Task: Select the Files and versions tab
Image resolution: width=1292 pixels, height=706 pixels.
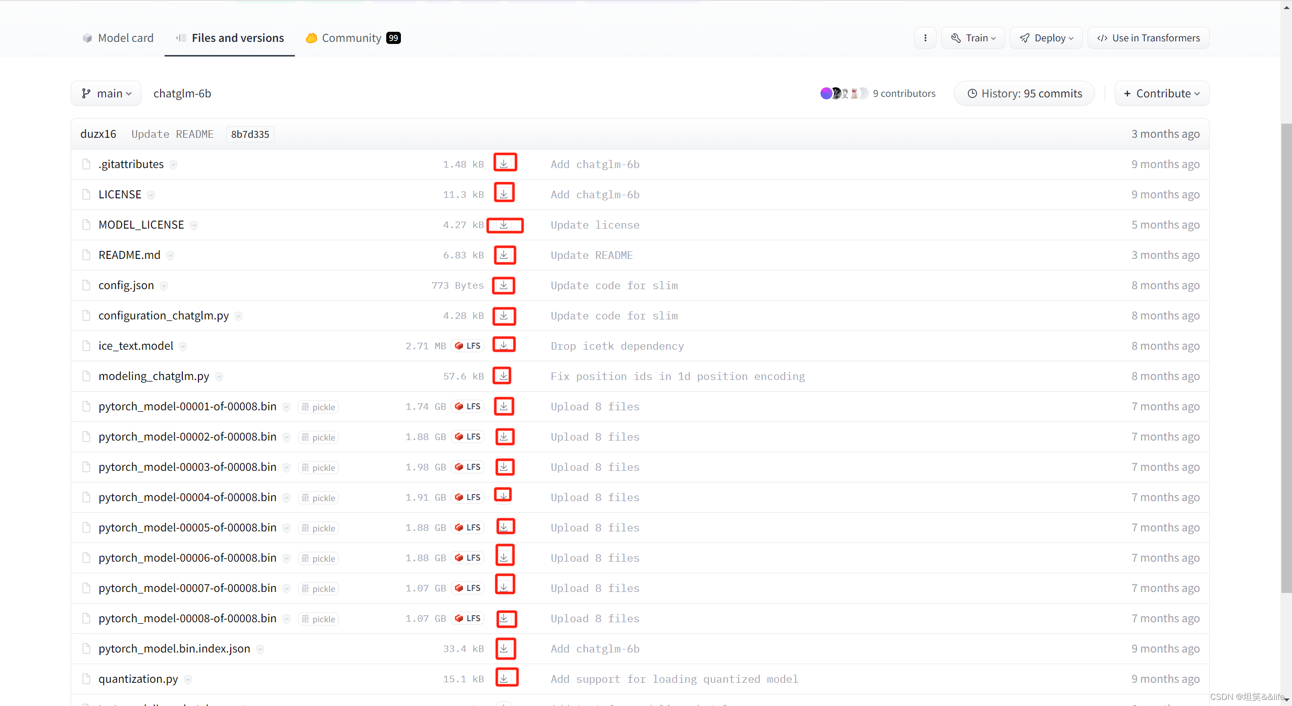Action: [x=230, y=38]
